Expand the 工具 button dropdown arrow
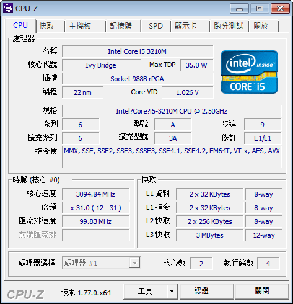The width and height of the screenshot is (293, 304). pos(172,291)
